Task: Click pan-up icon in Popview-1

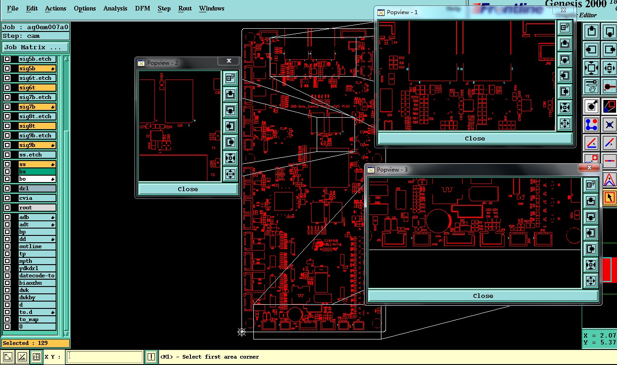Action: pos(565,43)
